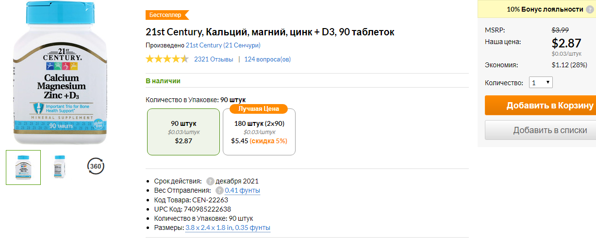
Task: Open the 124 вопроса(ов) questions link
Action: 267,59
